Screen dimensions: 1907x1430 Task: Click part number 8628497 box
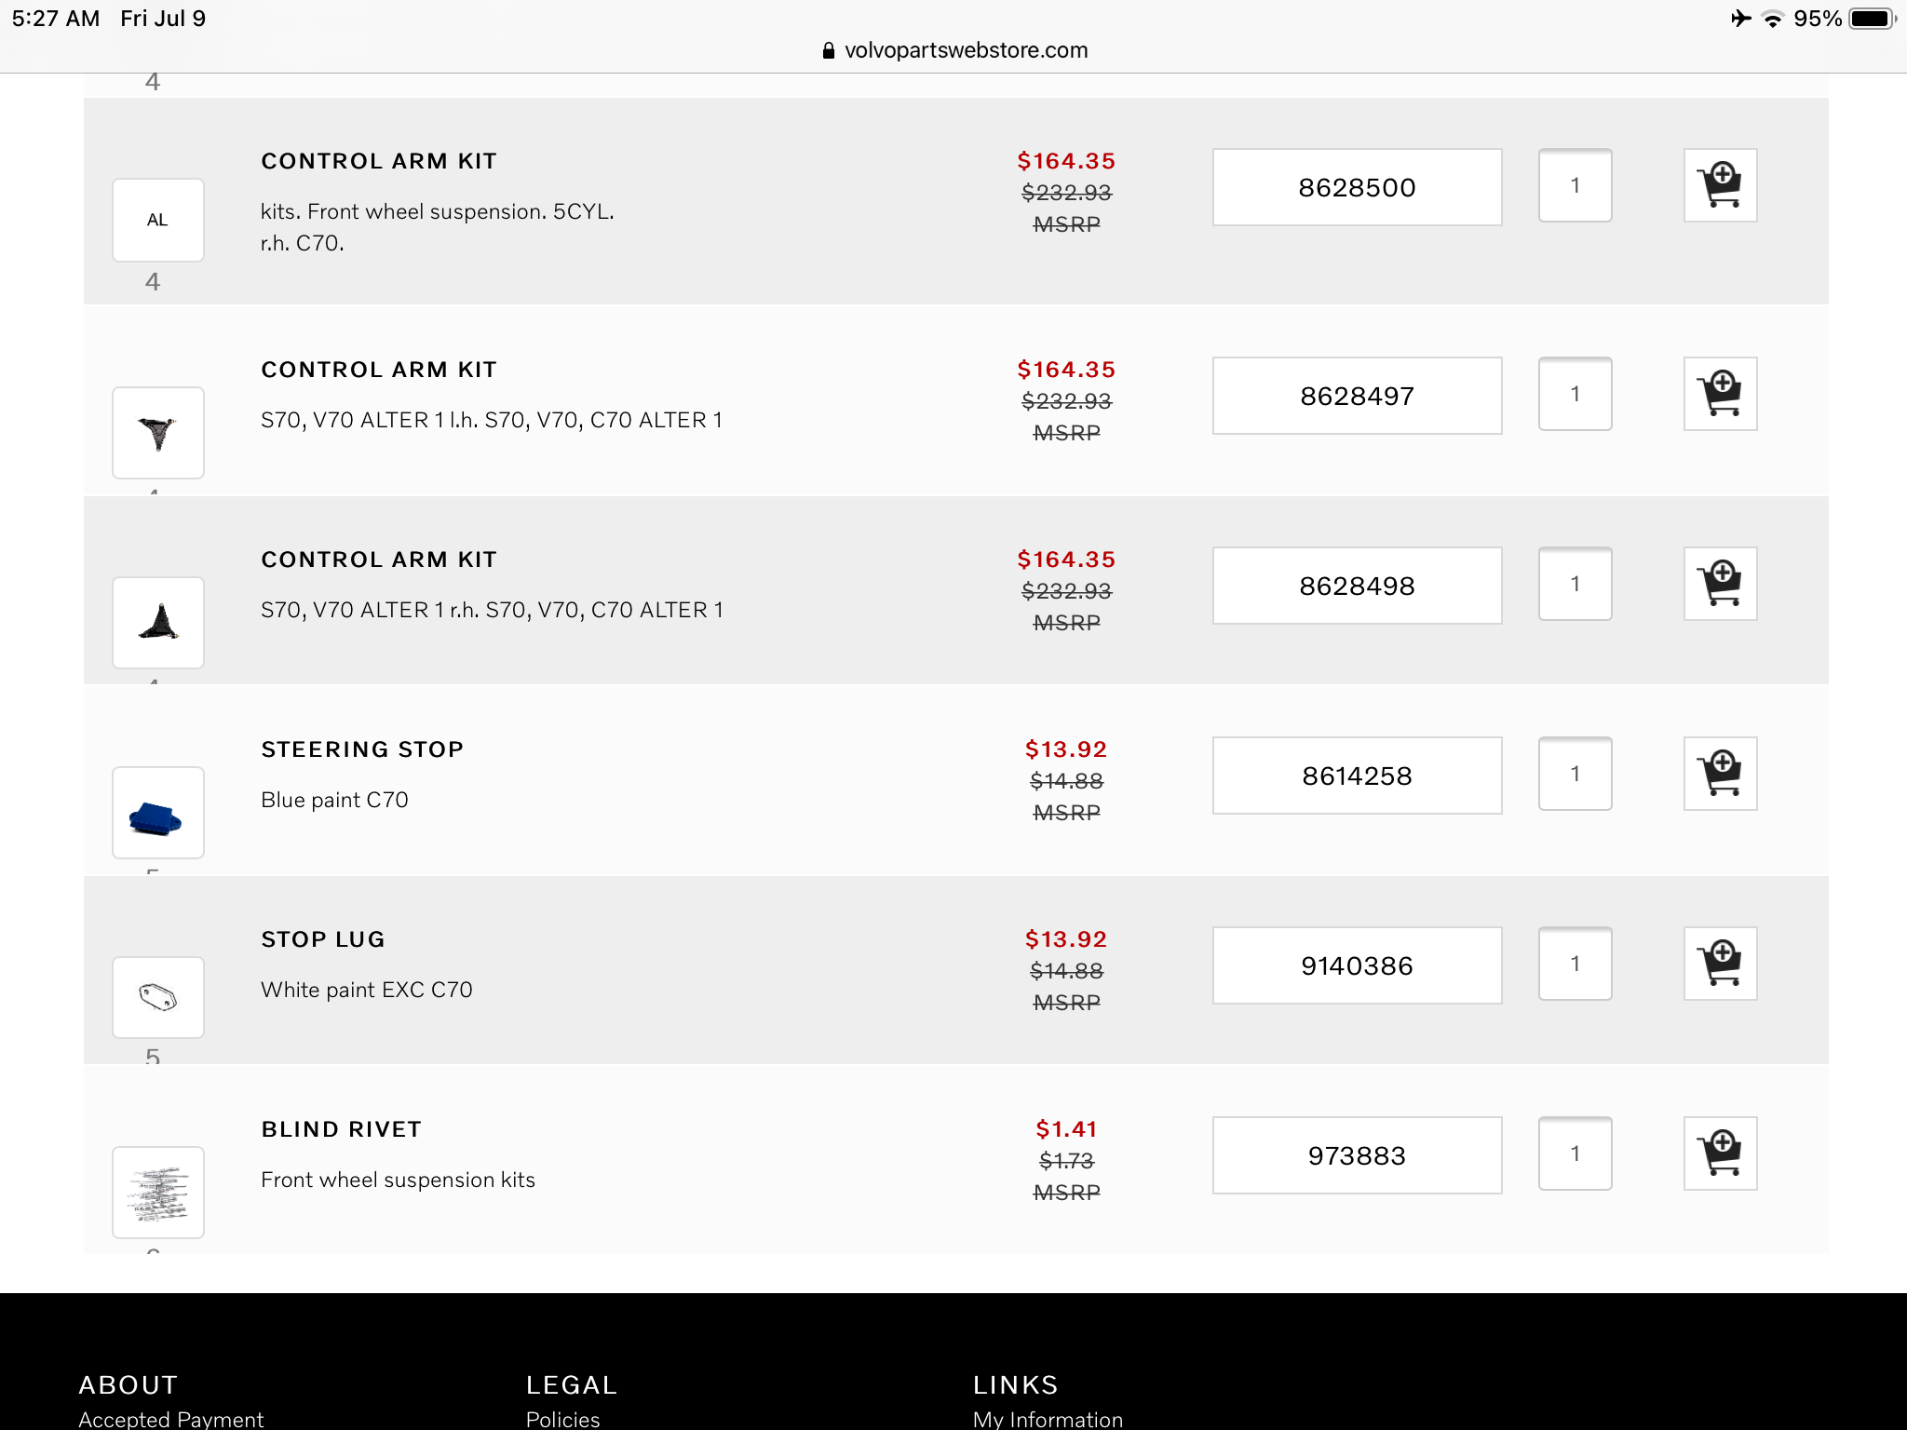1357,396
